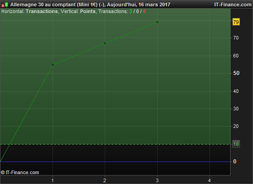The image size is (253, 184).
Task: Click the 60 label on vertical axis
Action: [236, 56]
